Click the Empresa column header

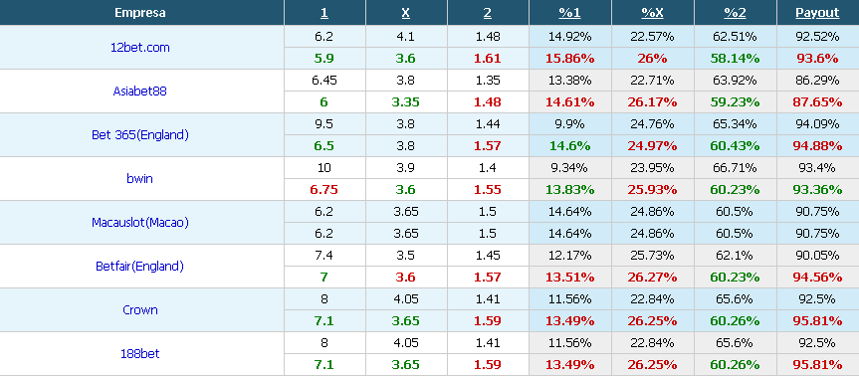click(140, 13)
